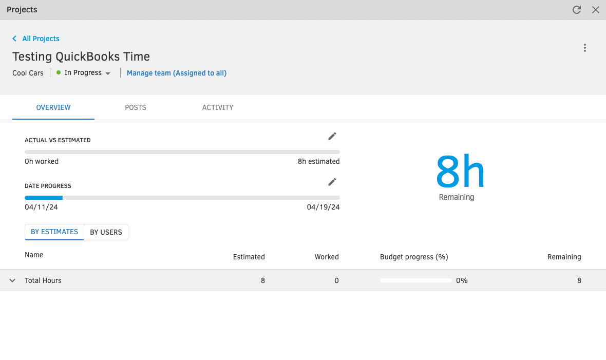Switch to the Activity tab

[218, 107]
